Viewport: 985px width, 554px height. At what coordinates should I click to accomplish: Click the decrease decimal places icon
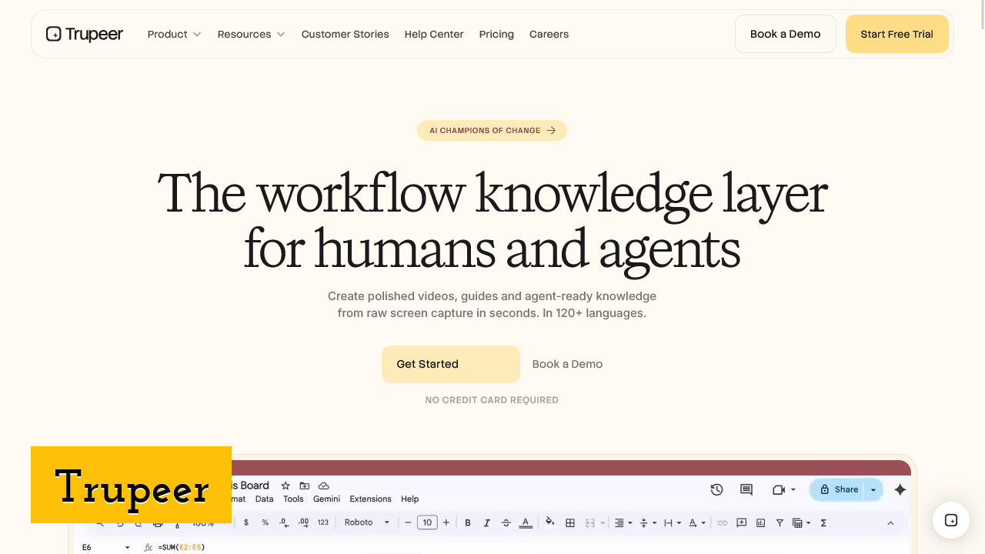point(284,522)
